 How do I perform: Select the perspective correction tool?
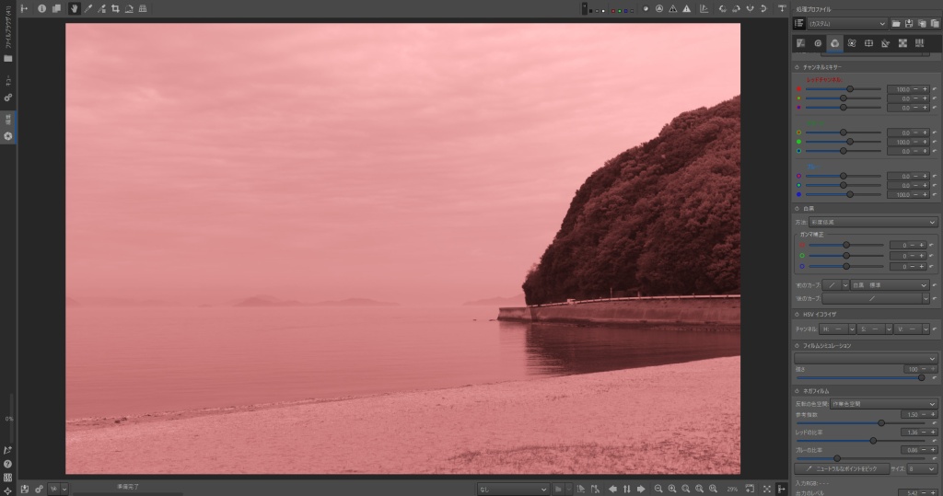click(143, 8)
